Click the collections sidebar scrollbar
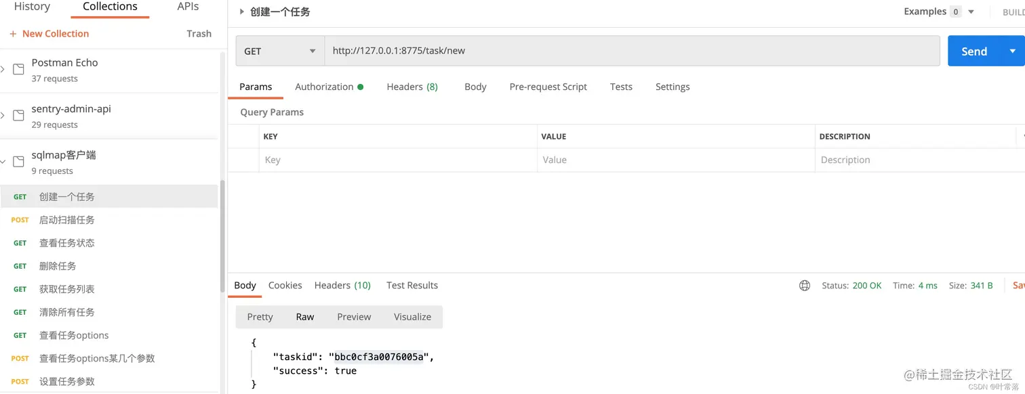 [222, 237]
